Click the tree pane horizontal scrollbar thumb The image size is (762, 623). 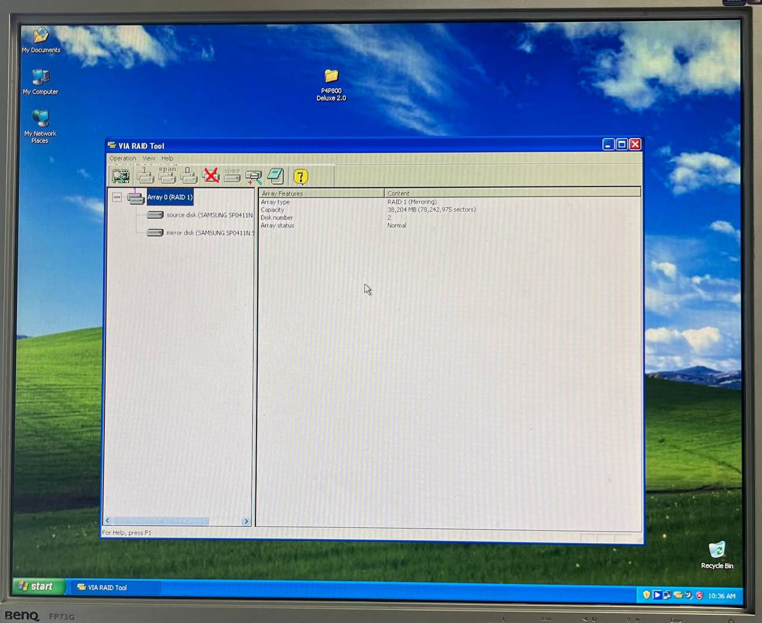[160, 521]
